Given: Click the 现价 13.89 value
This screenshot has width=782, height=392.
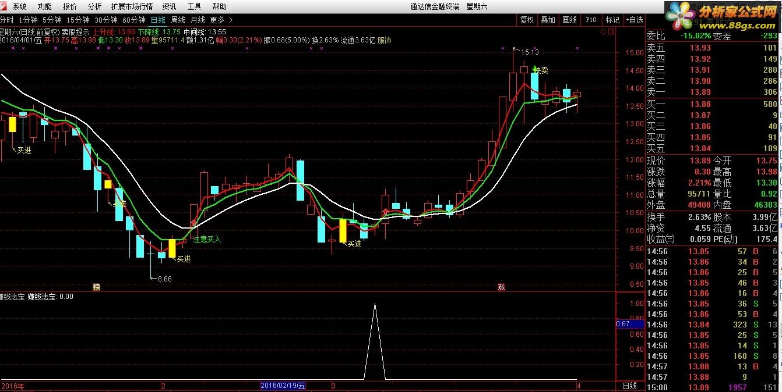Looking at the screenshot, I should [x=700, y=161].
